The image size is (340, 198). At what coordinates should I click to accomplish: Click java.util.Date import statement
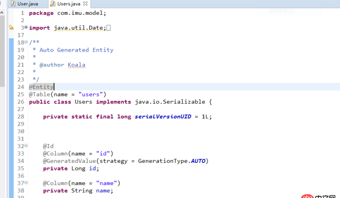point(78,28)
